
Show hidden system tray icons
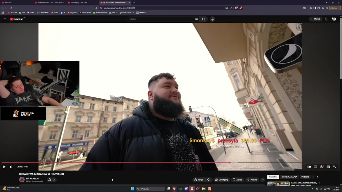click(x=312, y=189)
